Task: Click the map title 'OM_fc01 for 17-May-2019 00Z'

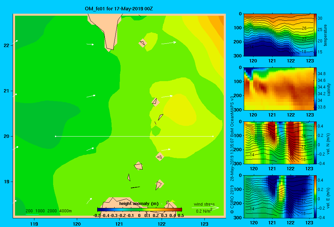Action: [119, 9]
